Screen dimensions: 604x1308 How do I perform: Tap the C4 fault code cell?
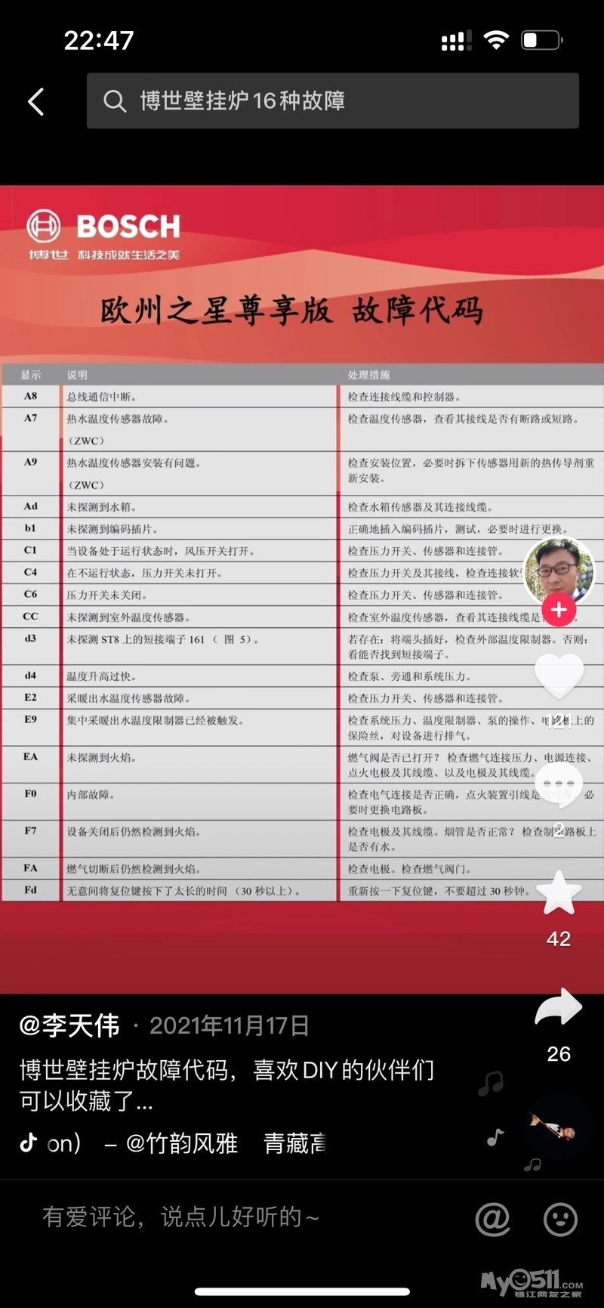click(x=30, y=572)
